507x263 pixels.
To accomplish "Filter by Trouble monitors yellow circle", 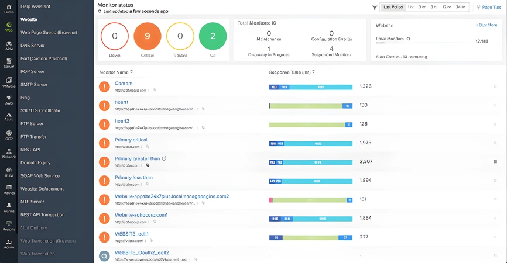I will pyautogui.click(x=180, y=36).
